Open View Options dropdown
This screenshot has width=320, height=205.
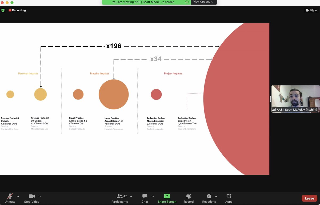click(203, 2)
